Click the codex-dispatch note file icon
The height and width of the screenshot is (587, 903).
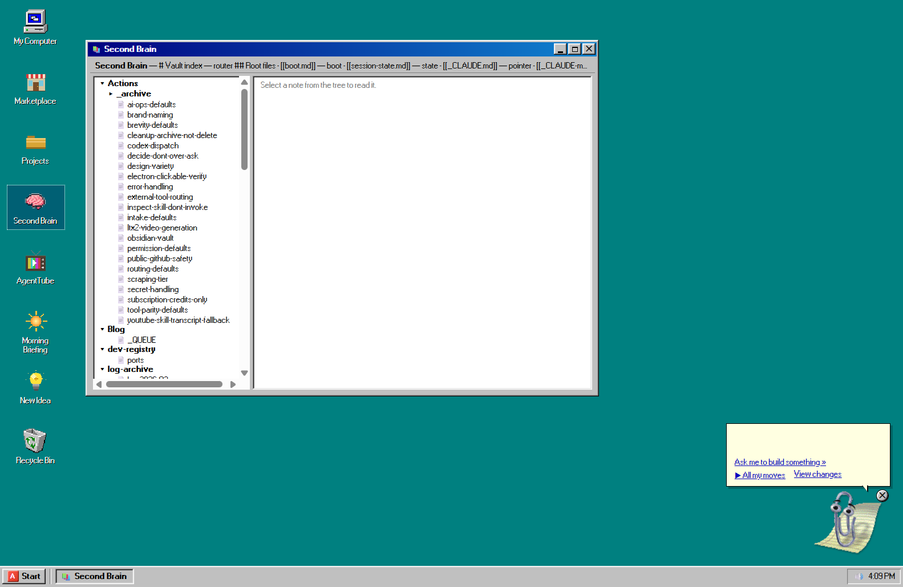tap(121, 145)
